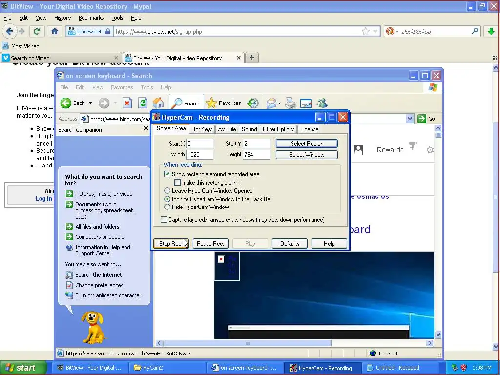Viewport: 500px width, 375px height.
Task: Click the HyperCam Defaults button
Action: [290, 243]
